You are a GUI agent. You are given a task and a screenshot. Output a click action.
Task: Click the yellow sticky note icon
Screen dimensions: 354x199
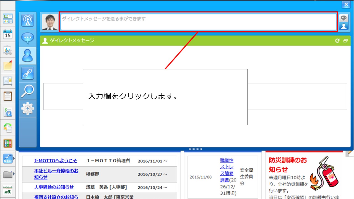click(x=8, y=66)
